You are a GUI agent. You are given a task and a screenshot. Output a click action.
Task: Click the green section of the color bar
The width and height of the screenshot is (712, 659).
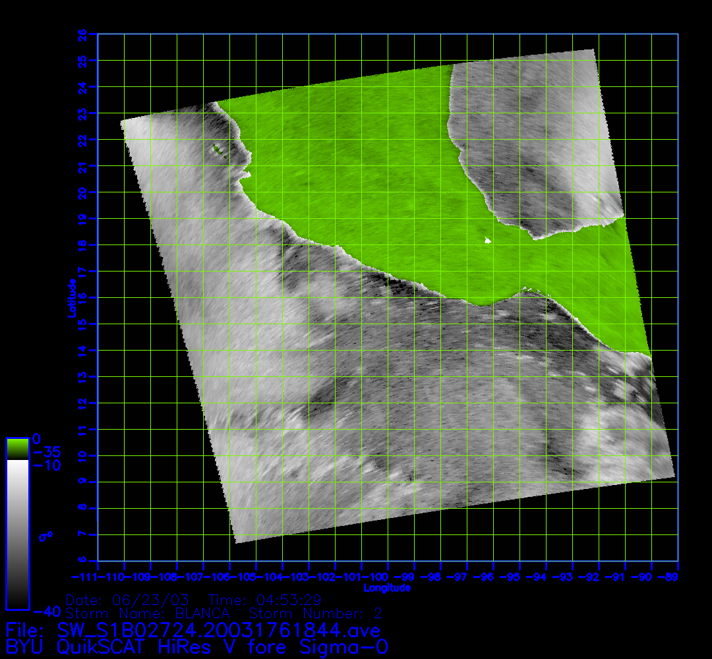pyautogui.click(x=17, y=448)
